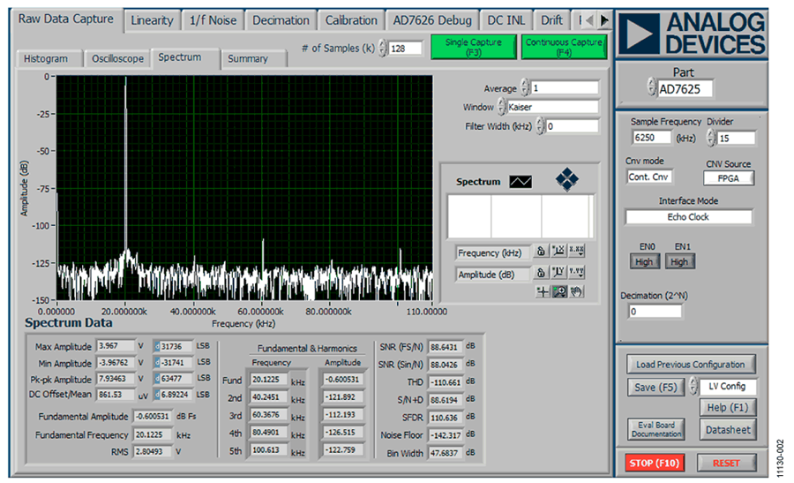Screen dimensions: 794x483
Task: Open the X axis format x.xx menu
Action: [576, 251]
